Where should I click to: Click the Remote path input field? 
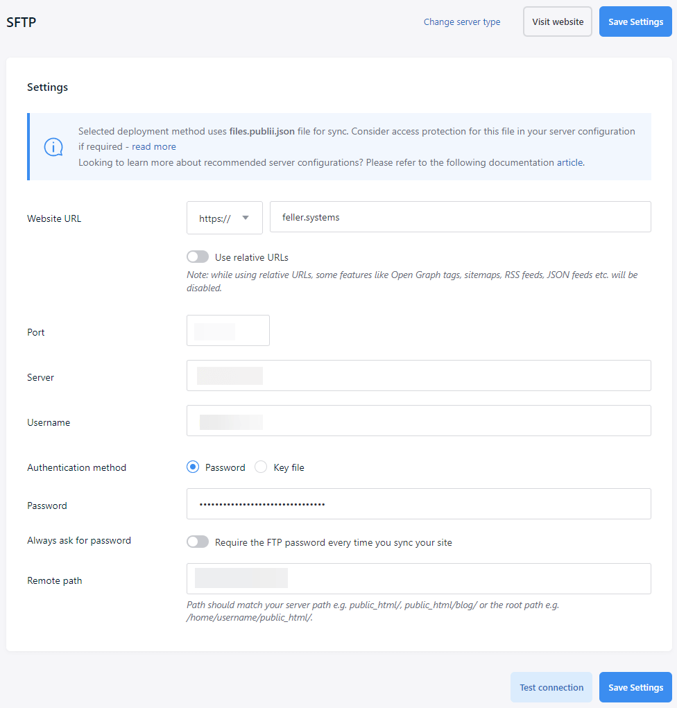(419, 579)
